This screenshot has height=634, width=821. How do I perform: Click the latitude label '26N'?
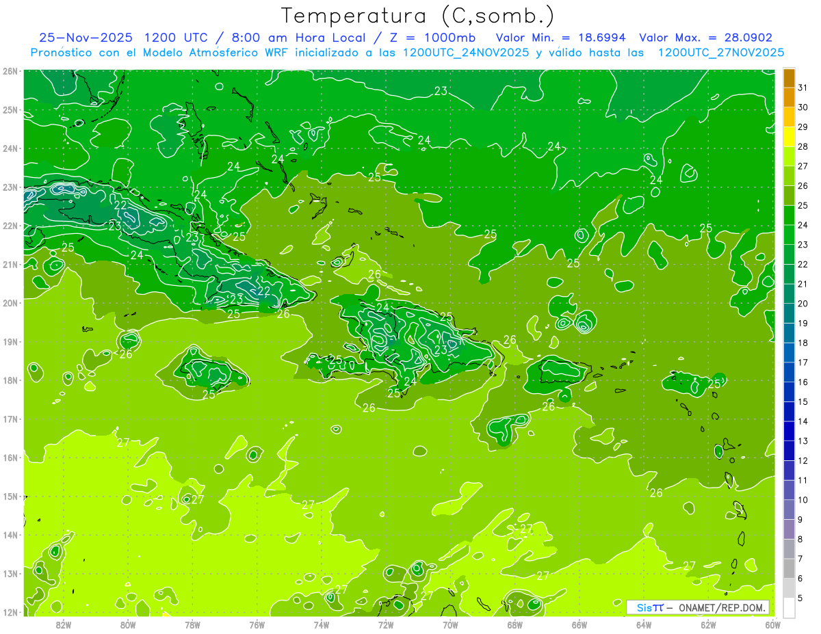(x=10, y=71)
